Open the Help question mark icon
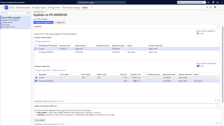The image size is (224, 126). click(x=222, y=2)
